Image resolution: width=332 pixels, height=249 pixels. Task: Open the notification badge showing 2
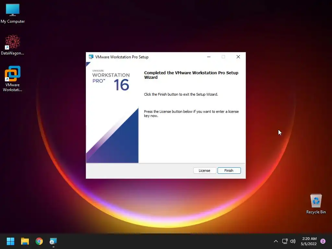tap(323, 241)
